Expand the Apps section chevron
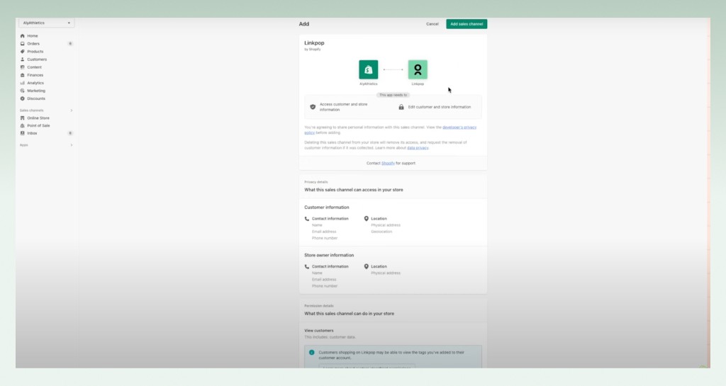Viewport: 726px width, 386px height. pos(72,145)
